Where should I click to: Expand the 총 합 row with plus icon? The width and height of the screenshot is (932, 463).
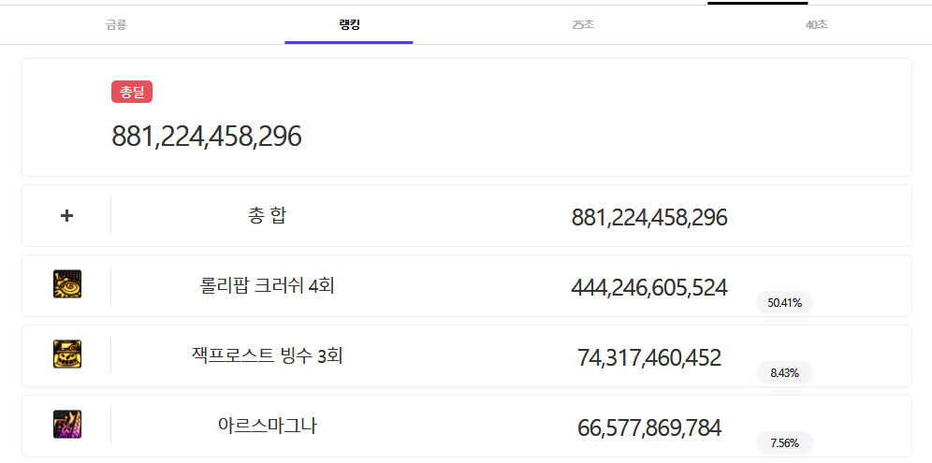point(66,216)
